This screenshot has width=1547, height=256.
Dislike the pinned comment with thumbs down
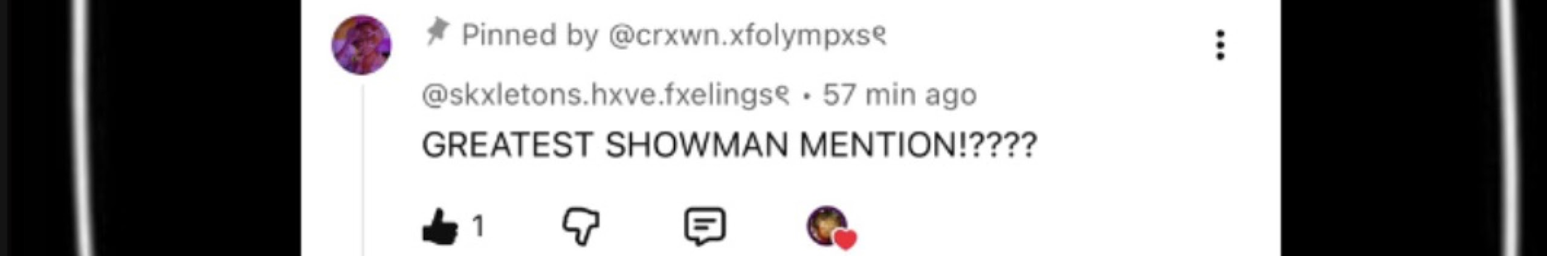[x=581, y=226]
